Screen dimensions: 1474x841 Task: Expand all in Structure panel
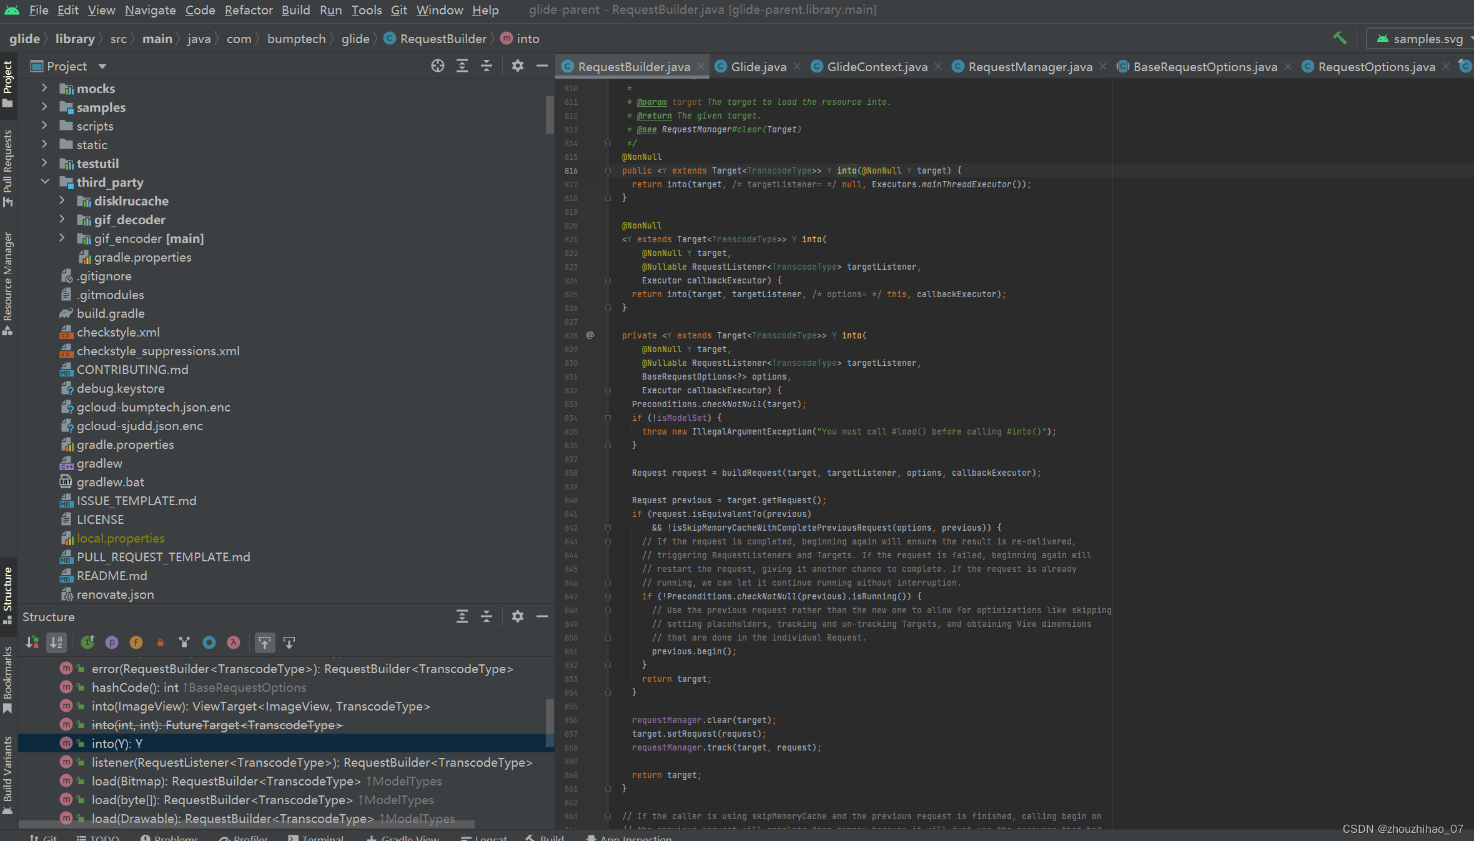[462, 617]
